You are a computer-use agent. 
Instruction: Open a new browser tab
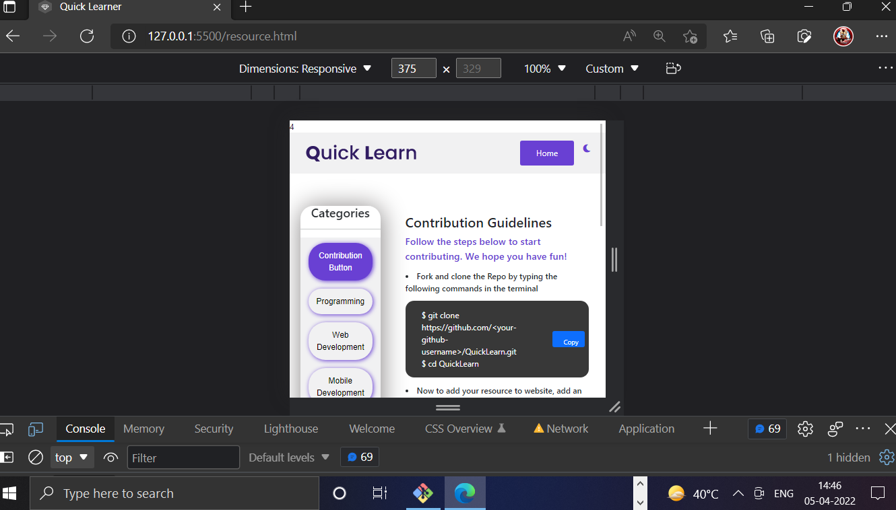coord(246,7)
